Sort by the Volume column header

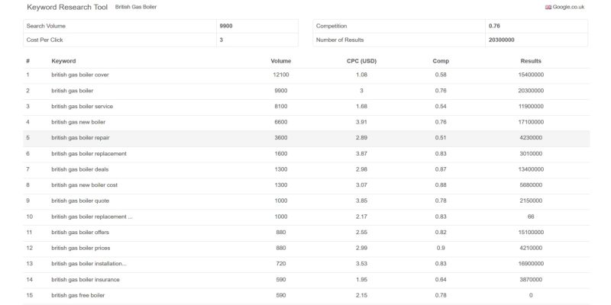pyautogui.click(x=280, y=61)
